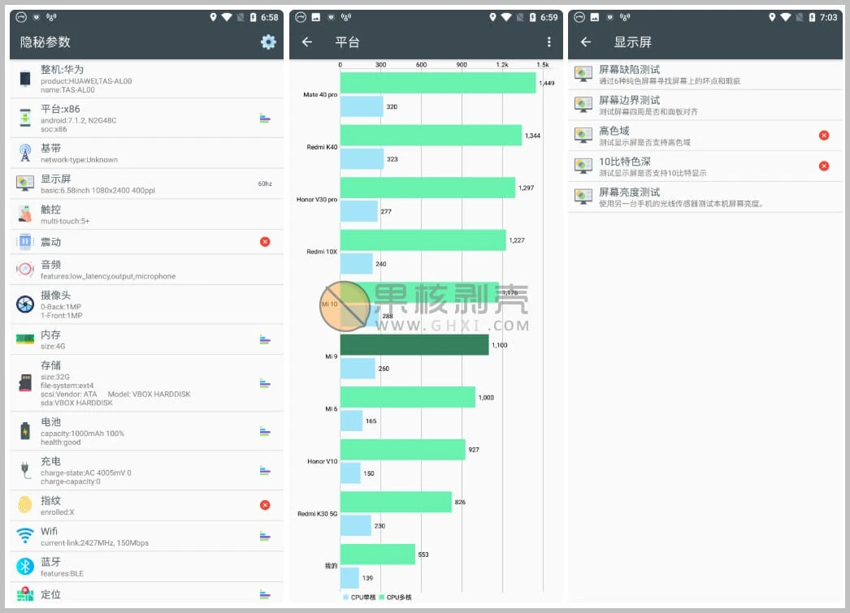Go back from the 显示屏 screen

coord(586,41)
